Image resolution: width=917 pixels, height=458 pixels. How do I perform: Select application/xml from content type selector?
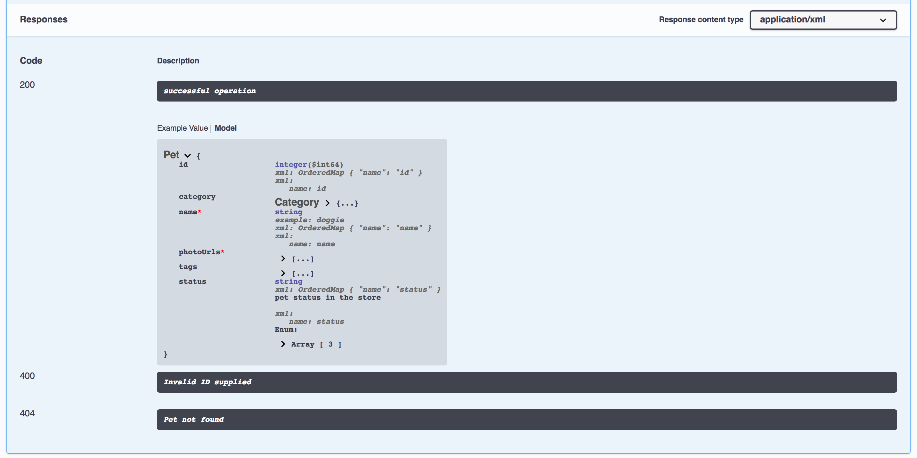point(823,20)
